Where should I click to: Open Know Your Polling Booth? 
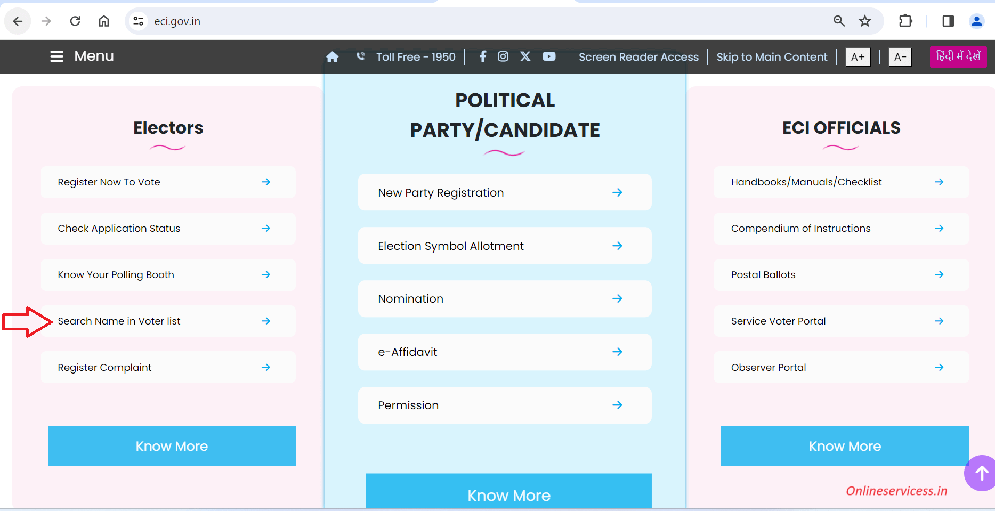tap(168, 275)
